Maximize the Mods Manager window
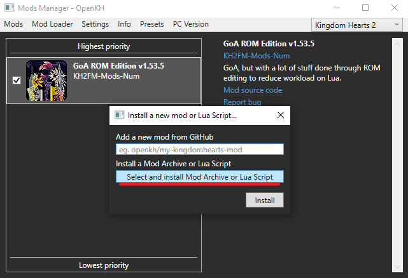This screenshot has height=278, width=408. pyautogui.click(x=365, y=8)
